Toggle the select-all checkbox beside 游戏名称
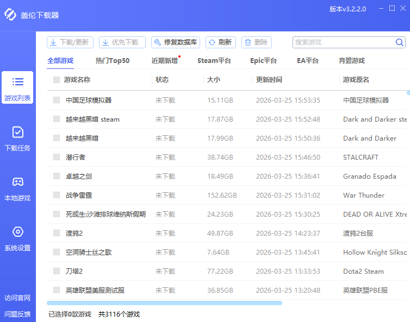The height and width of the screenshot is (322, 410). click(x=57, y=80)
